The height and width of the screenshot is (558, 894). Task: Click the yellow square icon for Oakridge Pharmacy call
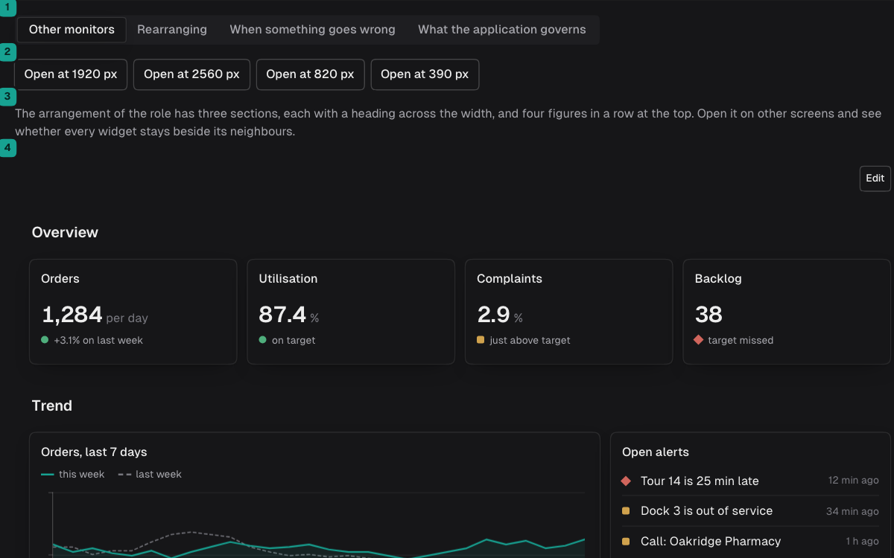(626, 542)
